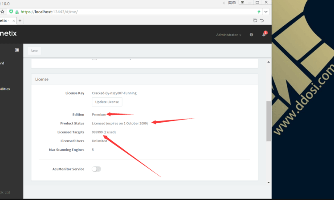Screen dimensions: 334x200
Task: Tick the partially visible checkbox above License
Action: 94,59
